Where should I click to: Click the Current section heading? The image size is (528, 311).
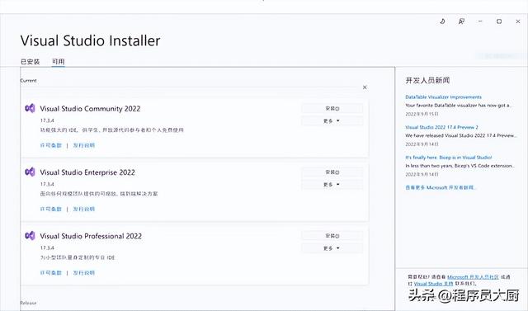[x=28, y=81]
